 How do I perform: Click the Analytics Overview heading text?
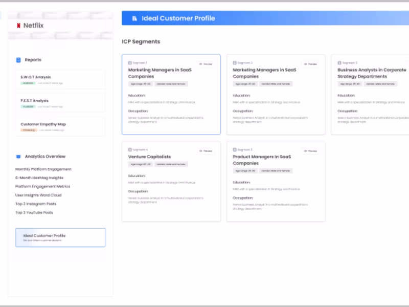click(x=45, y=157)
